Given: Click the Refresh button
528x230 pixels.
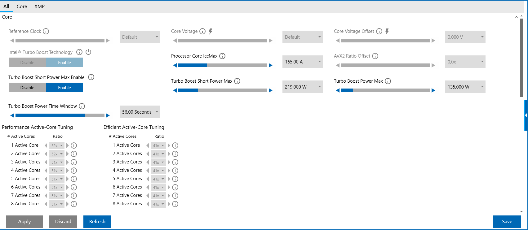Looking at the screenshot, I should 97,222.
